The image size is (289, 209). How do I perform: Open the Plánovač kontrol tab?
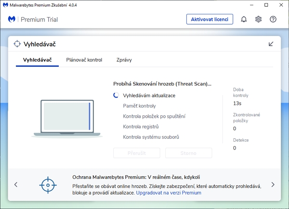point(84,60)
